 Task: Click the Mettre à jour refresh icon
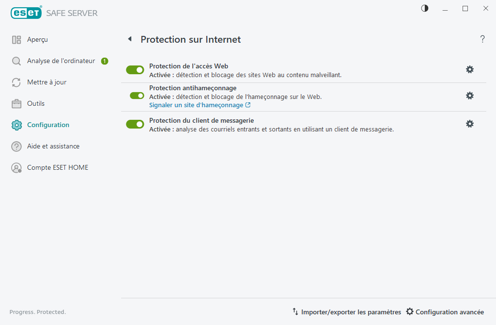click(16, 82)
